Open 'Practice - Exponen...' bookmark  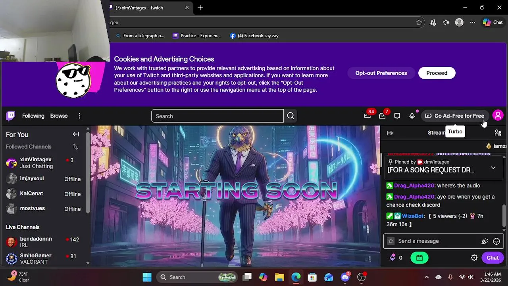point(197,36)
